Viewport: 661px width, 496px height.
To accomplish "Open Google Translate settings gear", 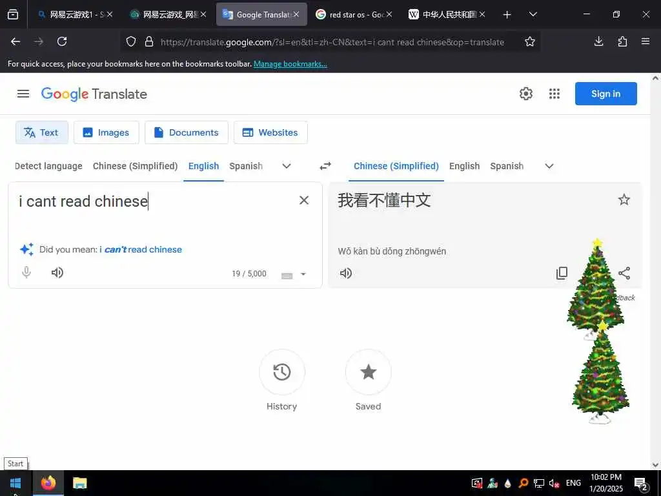I will click(525, 94).
